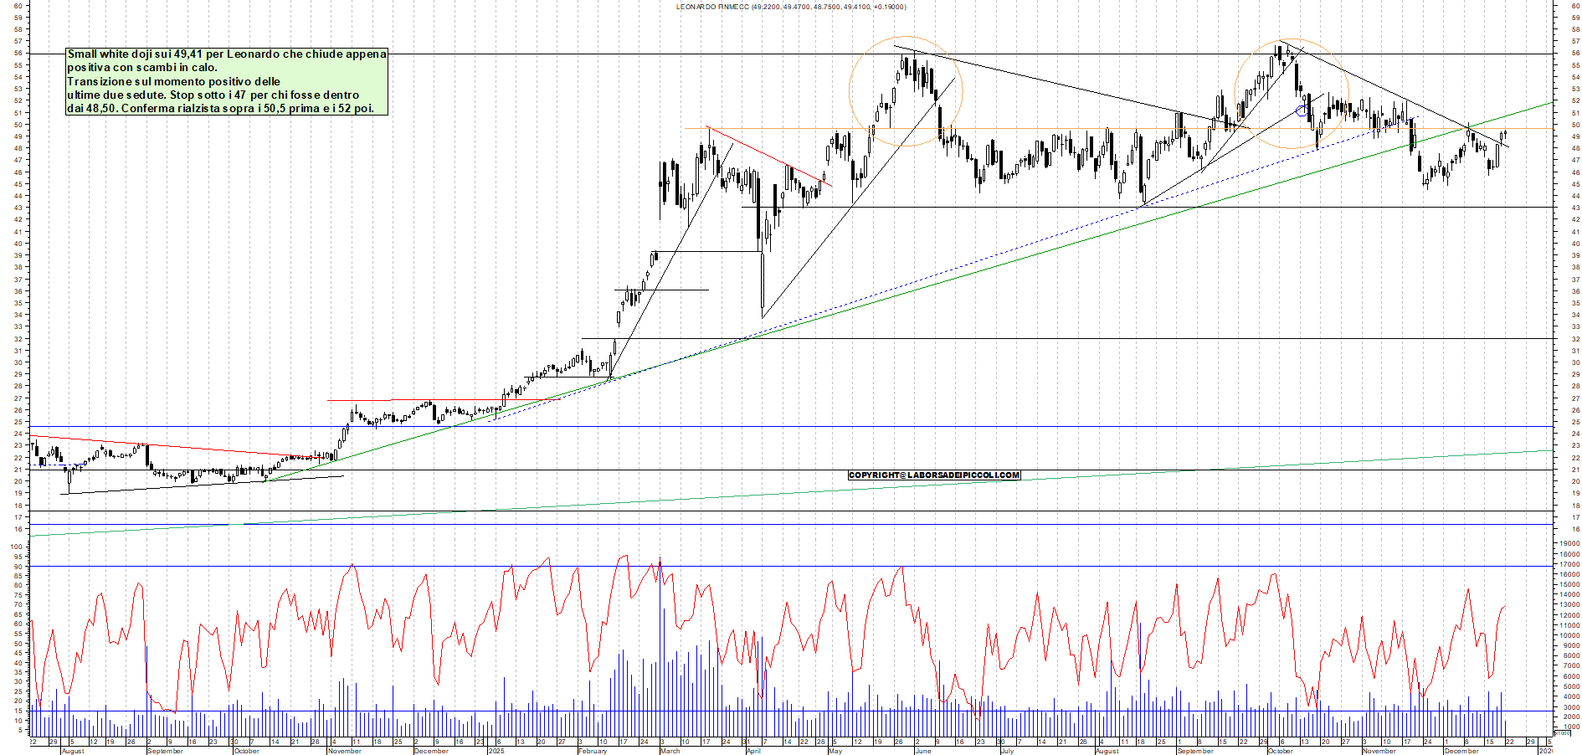Select the June label on date axis

[x=923, y=751]
